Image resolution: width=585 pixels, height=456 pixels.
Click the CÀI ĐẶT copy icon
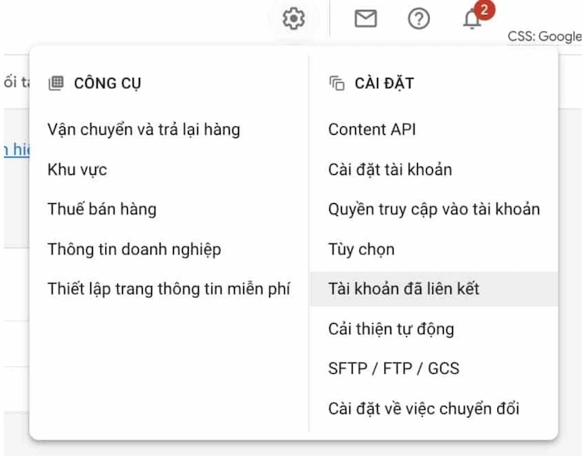point(337,83)
